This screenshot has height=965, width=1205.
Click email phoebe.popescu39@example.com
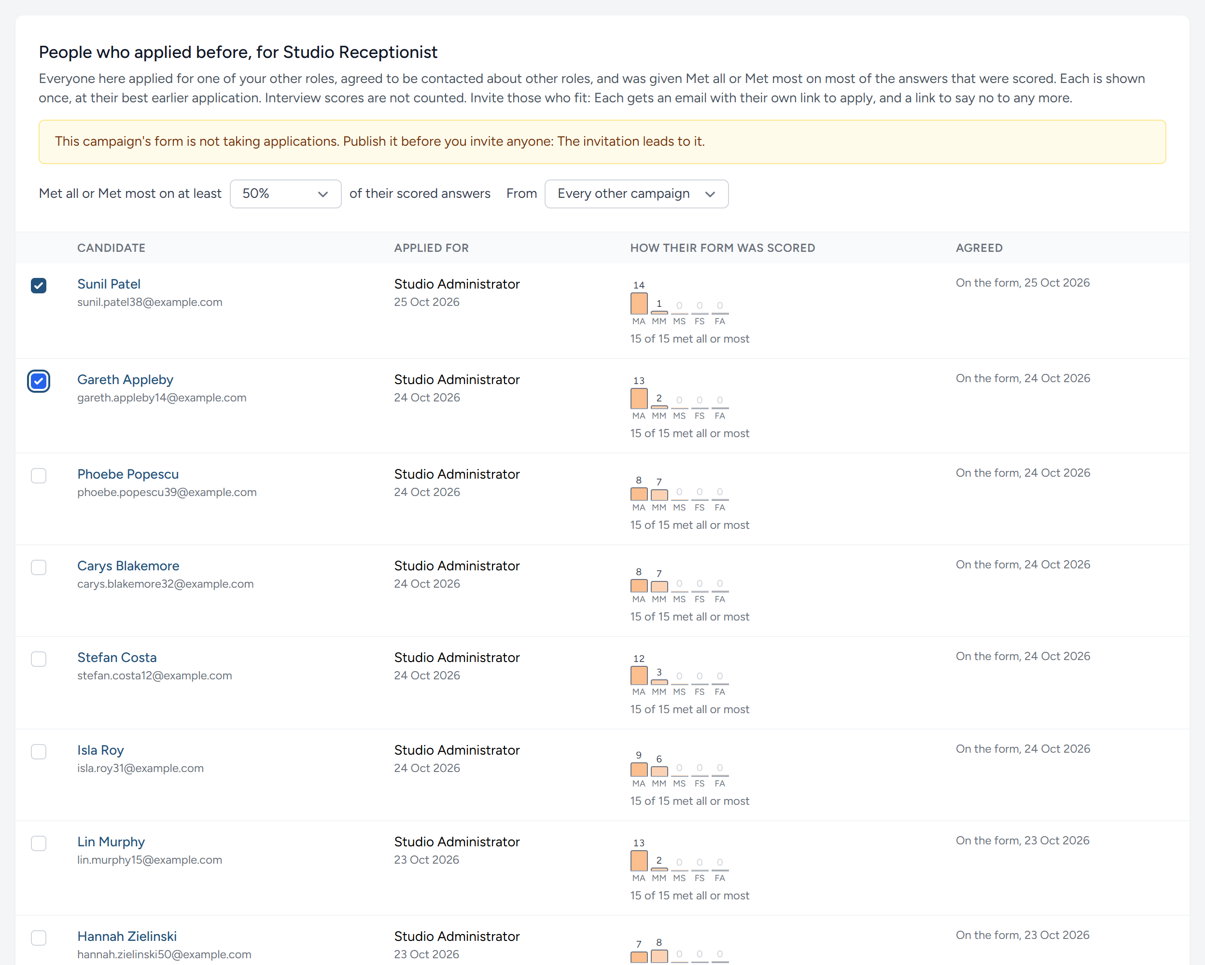coord(167,492)
